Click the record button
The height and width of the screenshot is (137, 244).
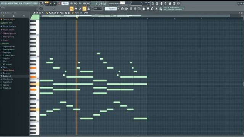coord(59,3)
